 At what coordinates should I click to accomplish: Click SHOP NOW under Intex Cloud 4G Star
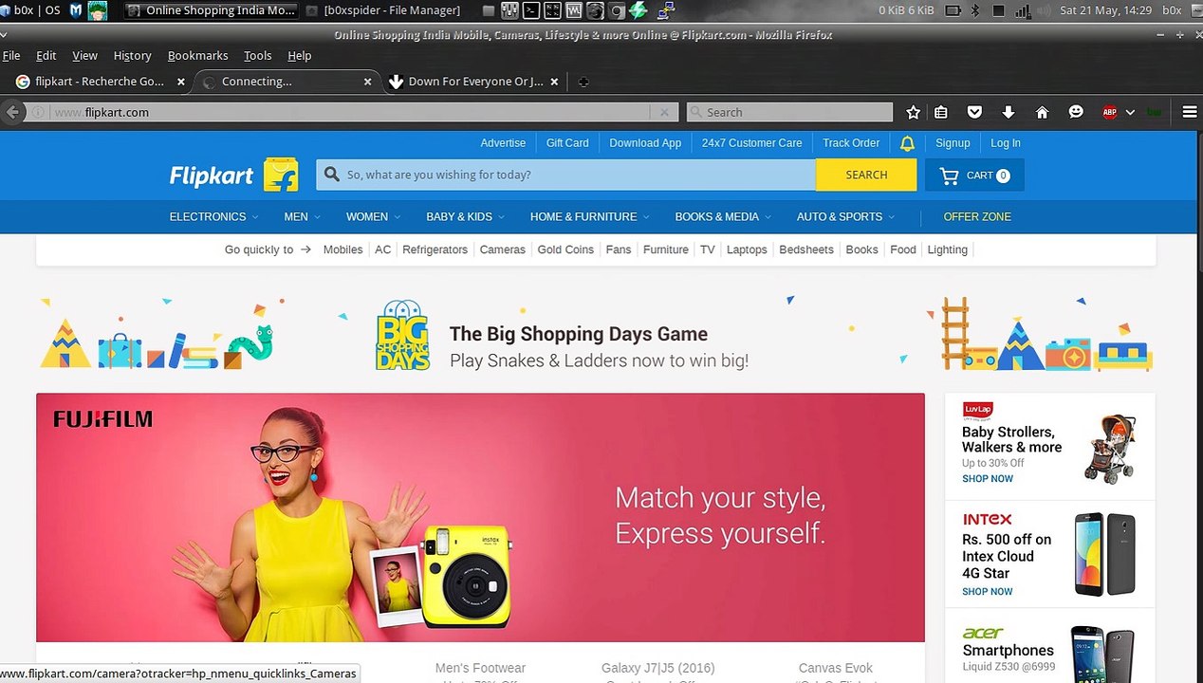point(988,592)
